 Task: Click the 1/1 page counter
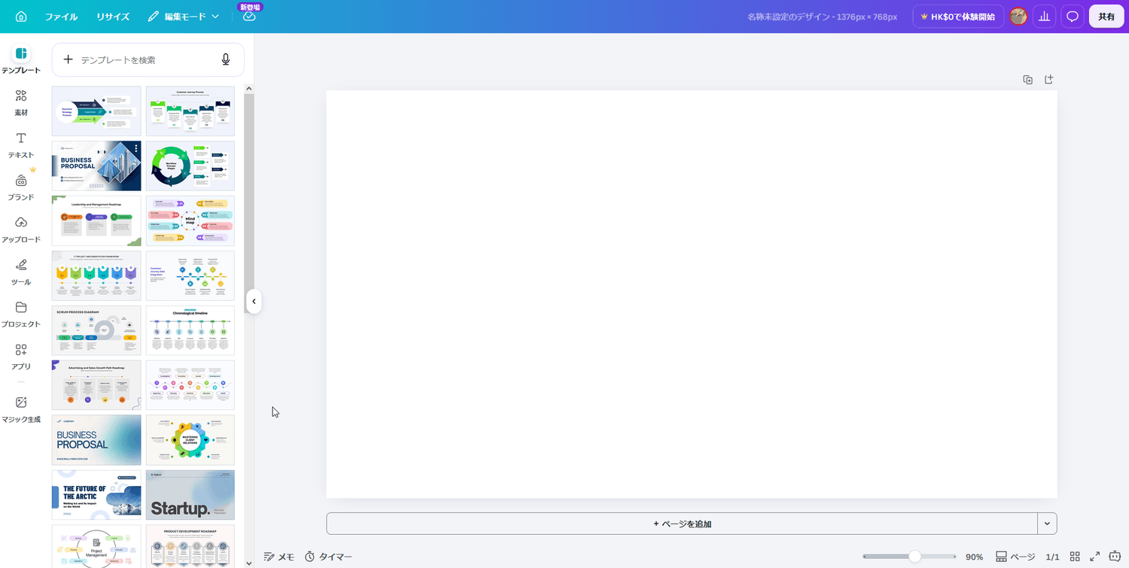(1052, 557)
